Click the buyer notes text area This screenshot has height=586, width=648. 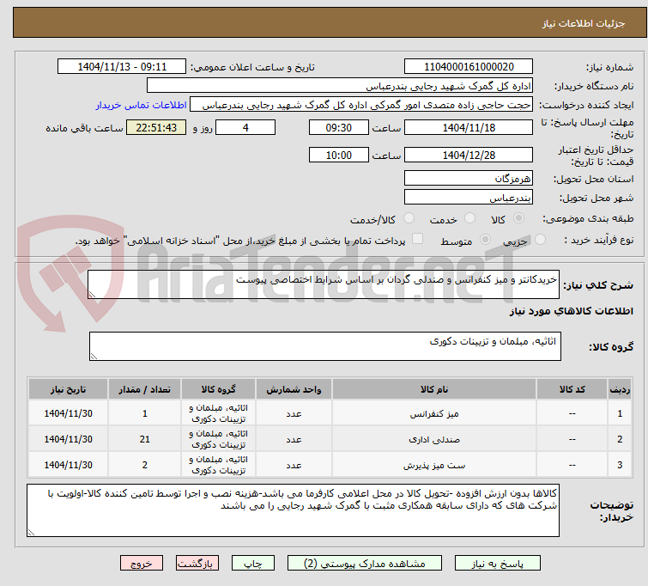(293, 510)
